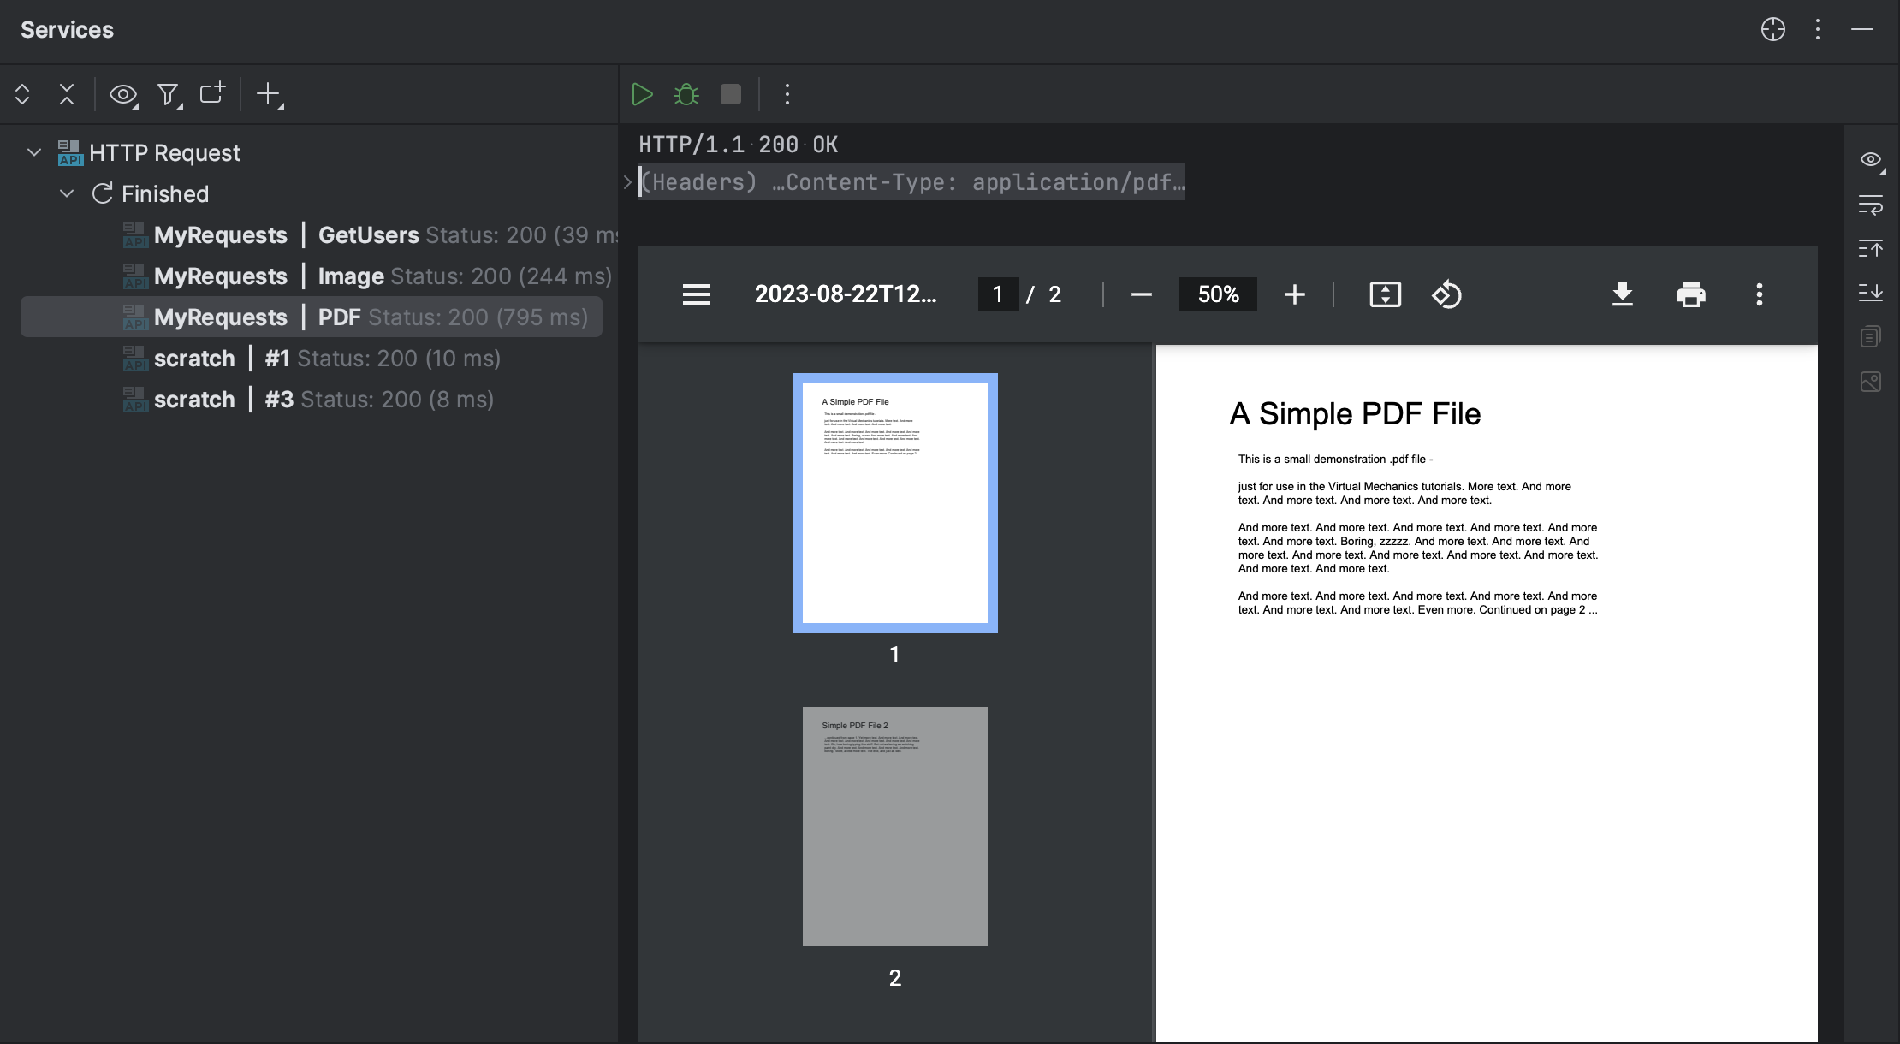Enable fit-page view in PDF viewer
1900x1044 pixels.
1385,294
